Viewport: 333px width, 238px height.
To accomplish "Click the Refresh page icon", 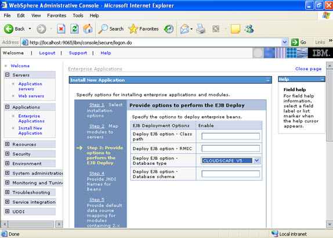I will (x=74, y=28).
